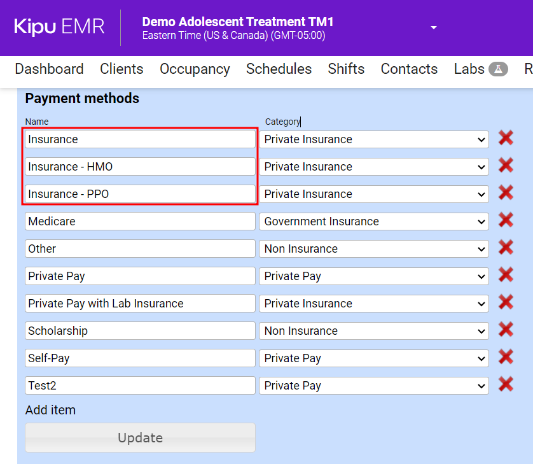Remove the Scholarship payment method with red X
533x464 pixels.
click(x=506, y=330)
